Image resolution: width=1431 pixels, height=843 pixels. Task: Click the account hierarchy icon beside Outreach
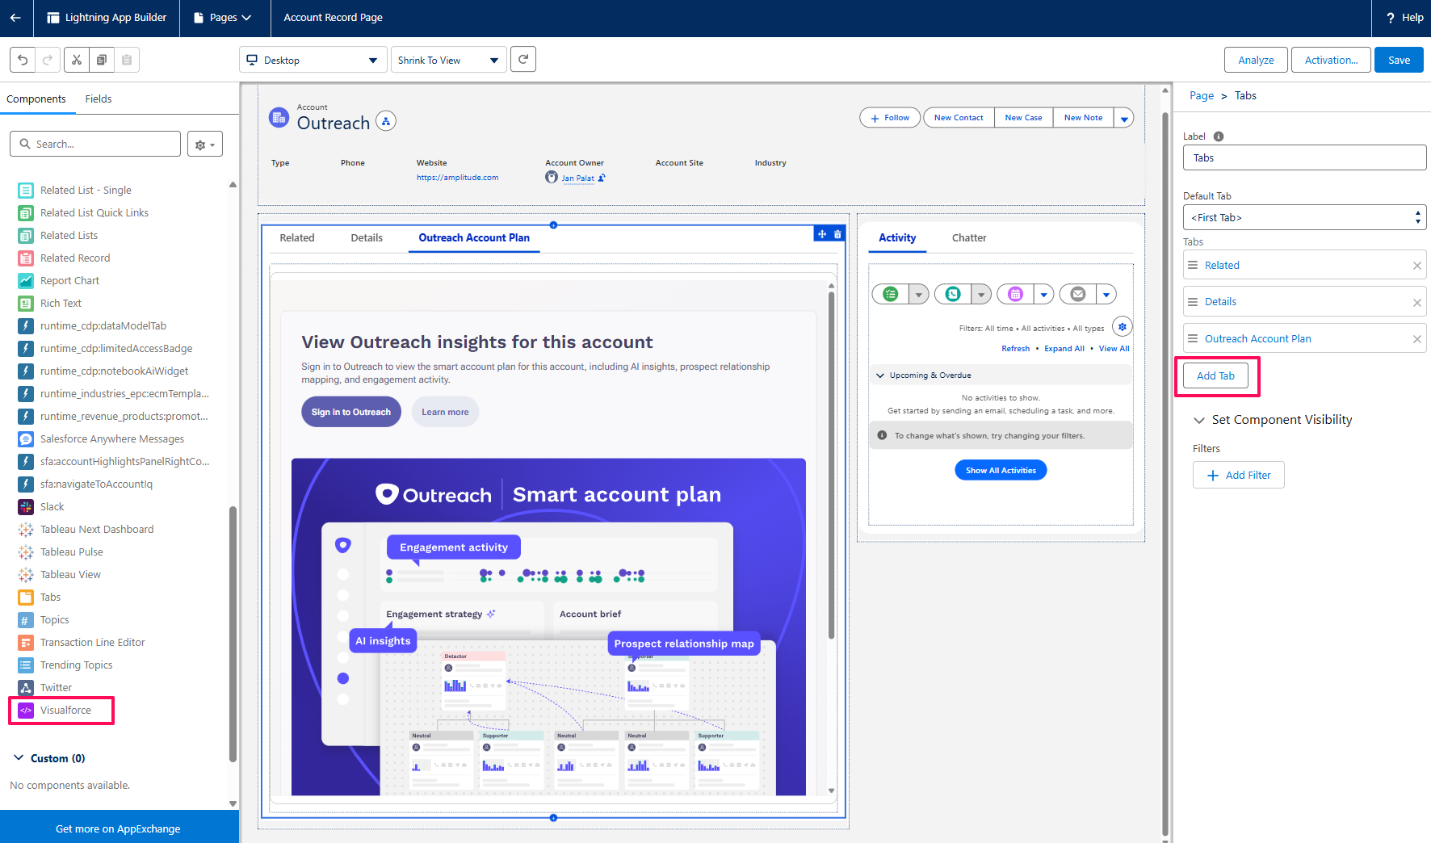point(386,122)
